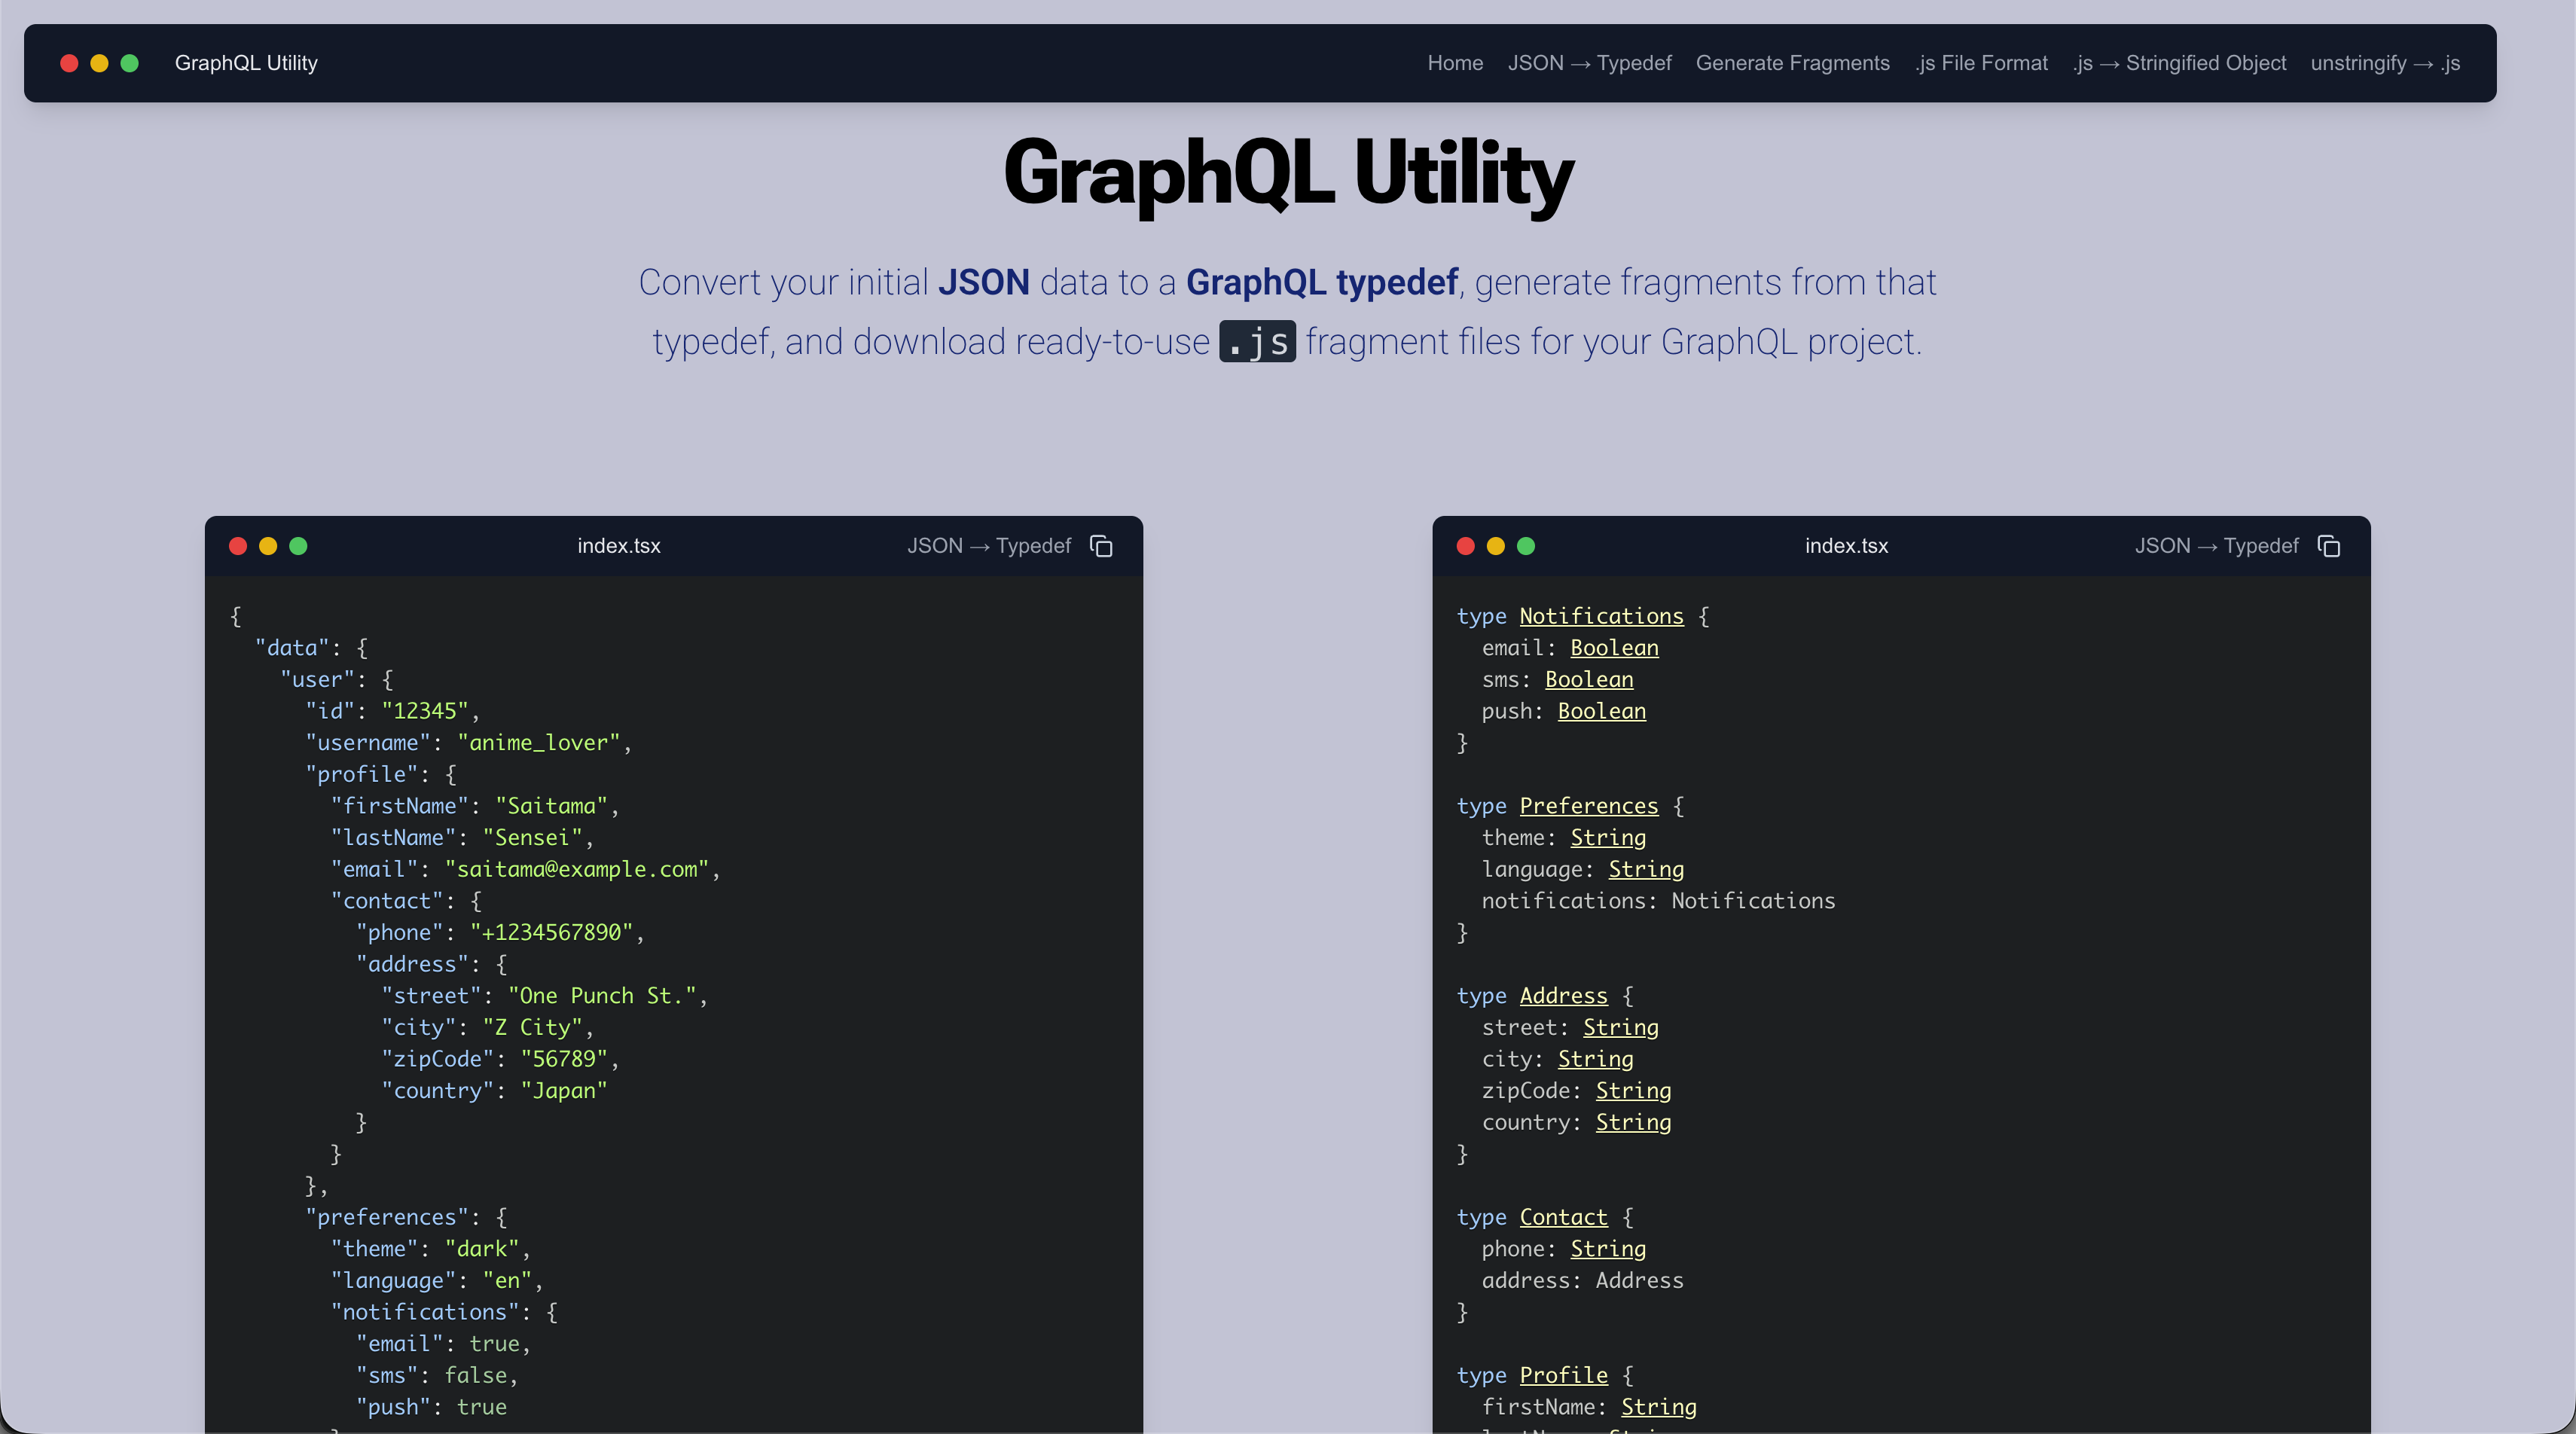Click the "notifications: Notifications" line
The image size is (2576, 1434).
1658,901
